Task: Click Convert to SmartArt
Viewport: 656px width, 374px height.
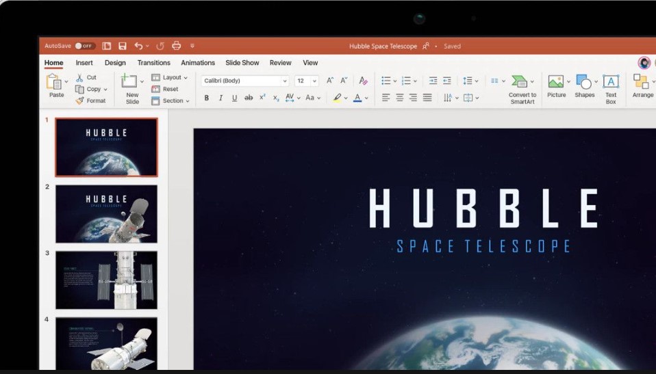Action: (x=522, y=89)
